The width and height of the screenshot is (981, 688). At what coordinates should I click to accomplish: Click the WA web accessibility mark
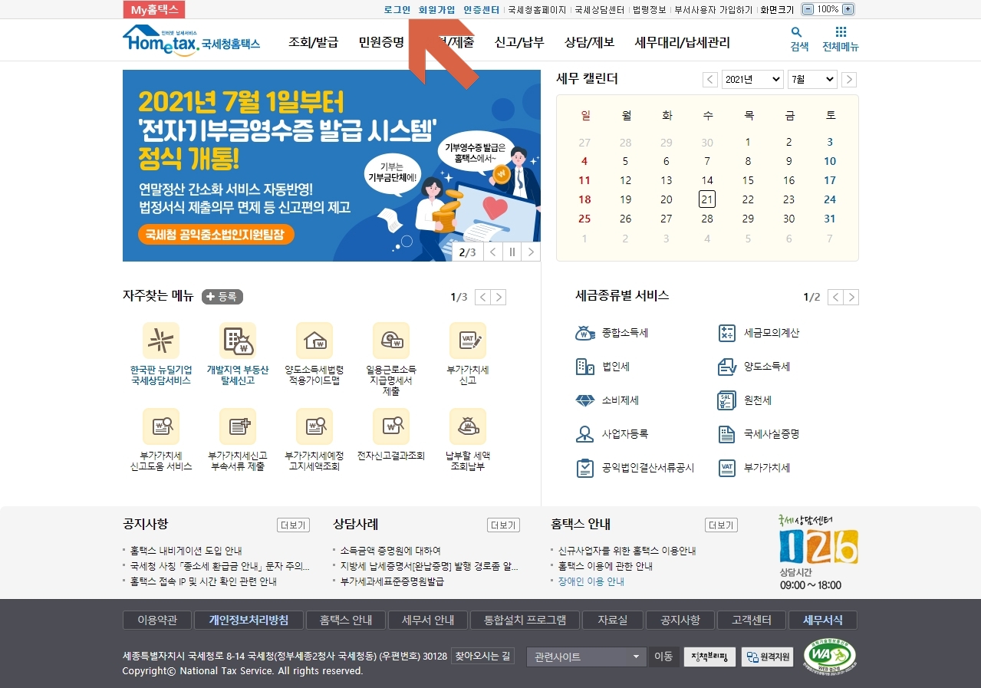click(x=830, y=656)
